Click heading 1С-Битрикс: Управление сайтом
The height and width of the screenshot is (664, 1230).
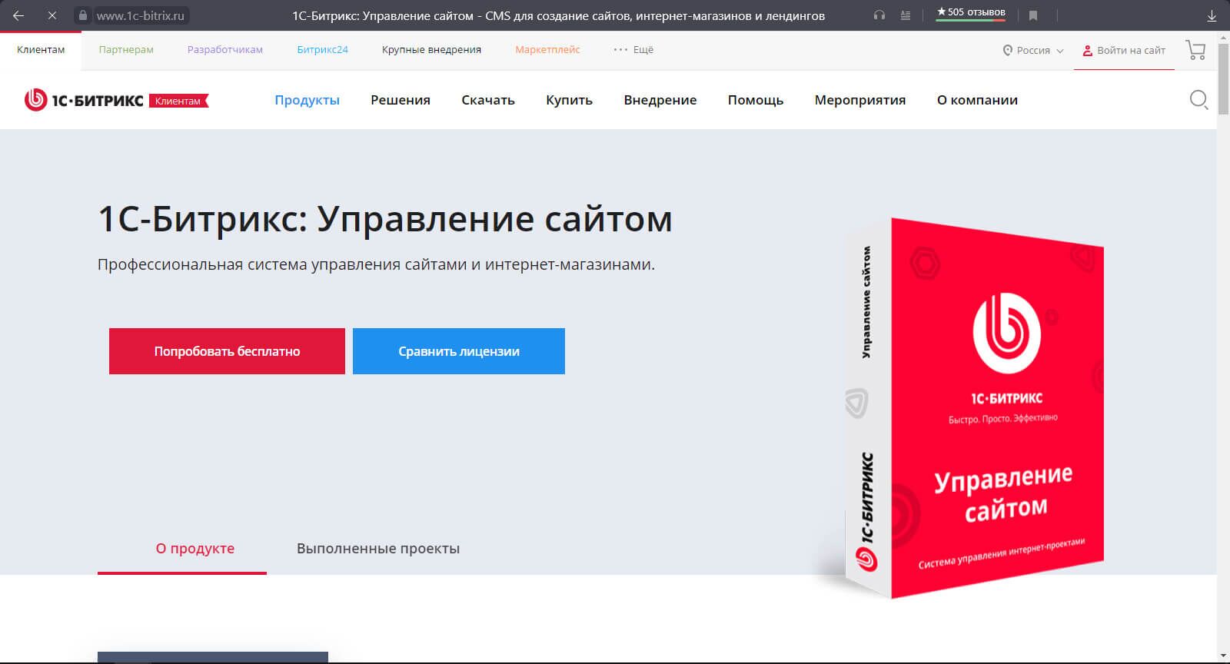(x=385, y=219)
